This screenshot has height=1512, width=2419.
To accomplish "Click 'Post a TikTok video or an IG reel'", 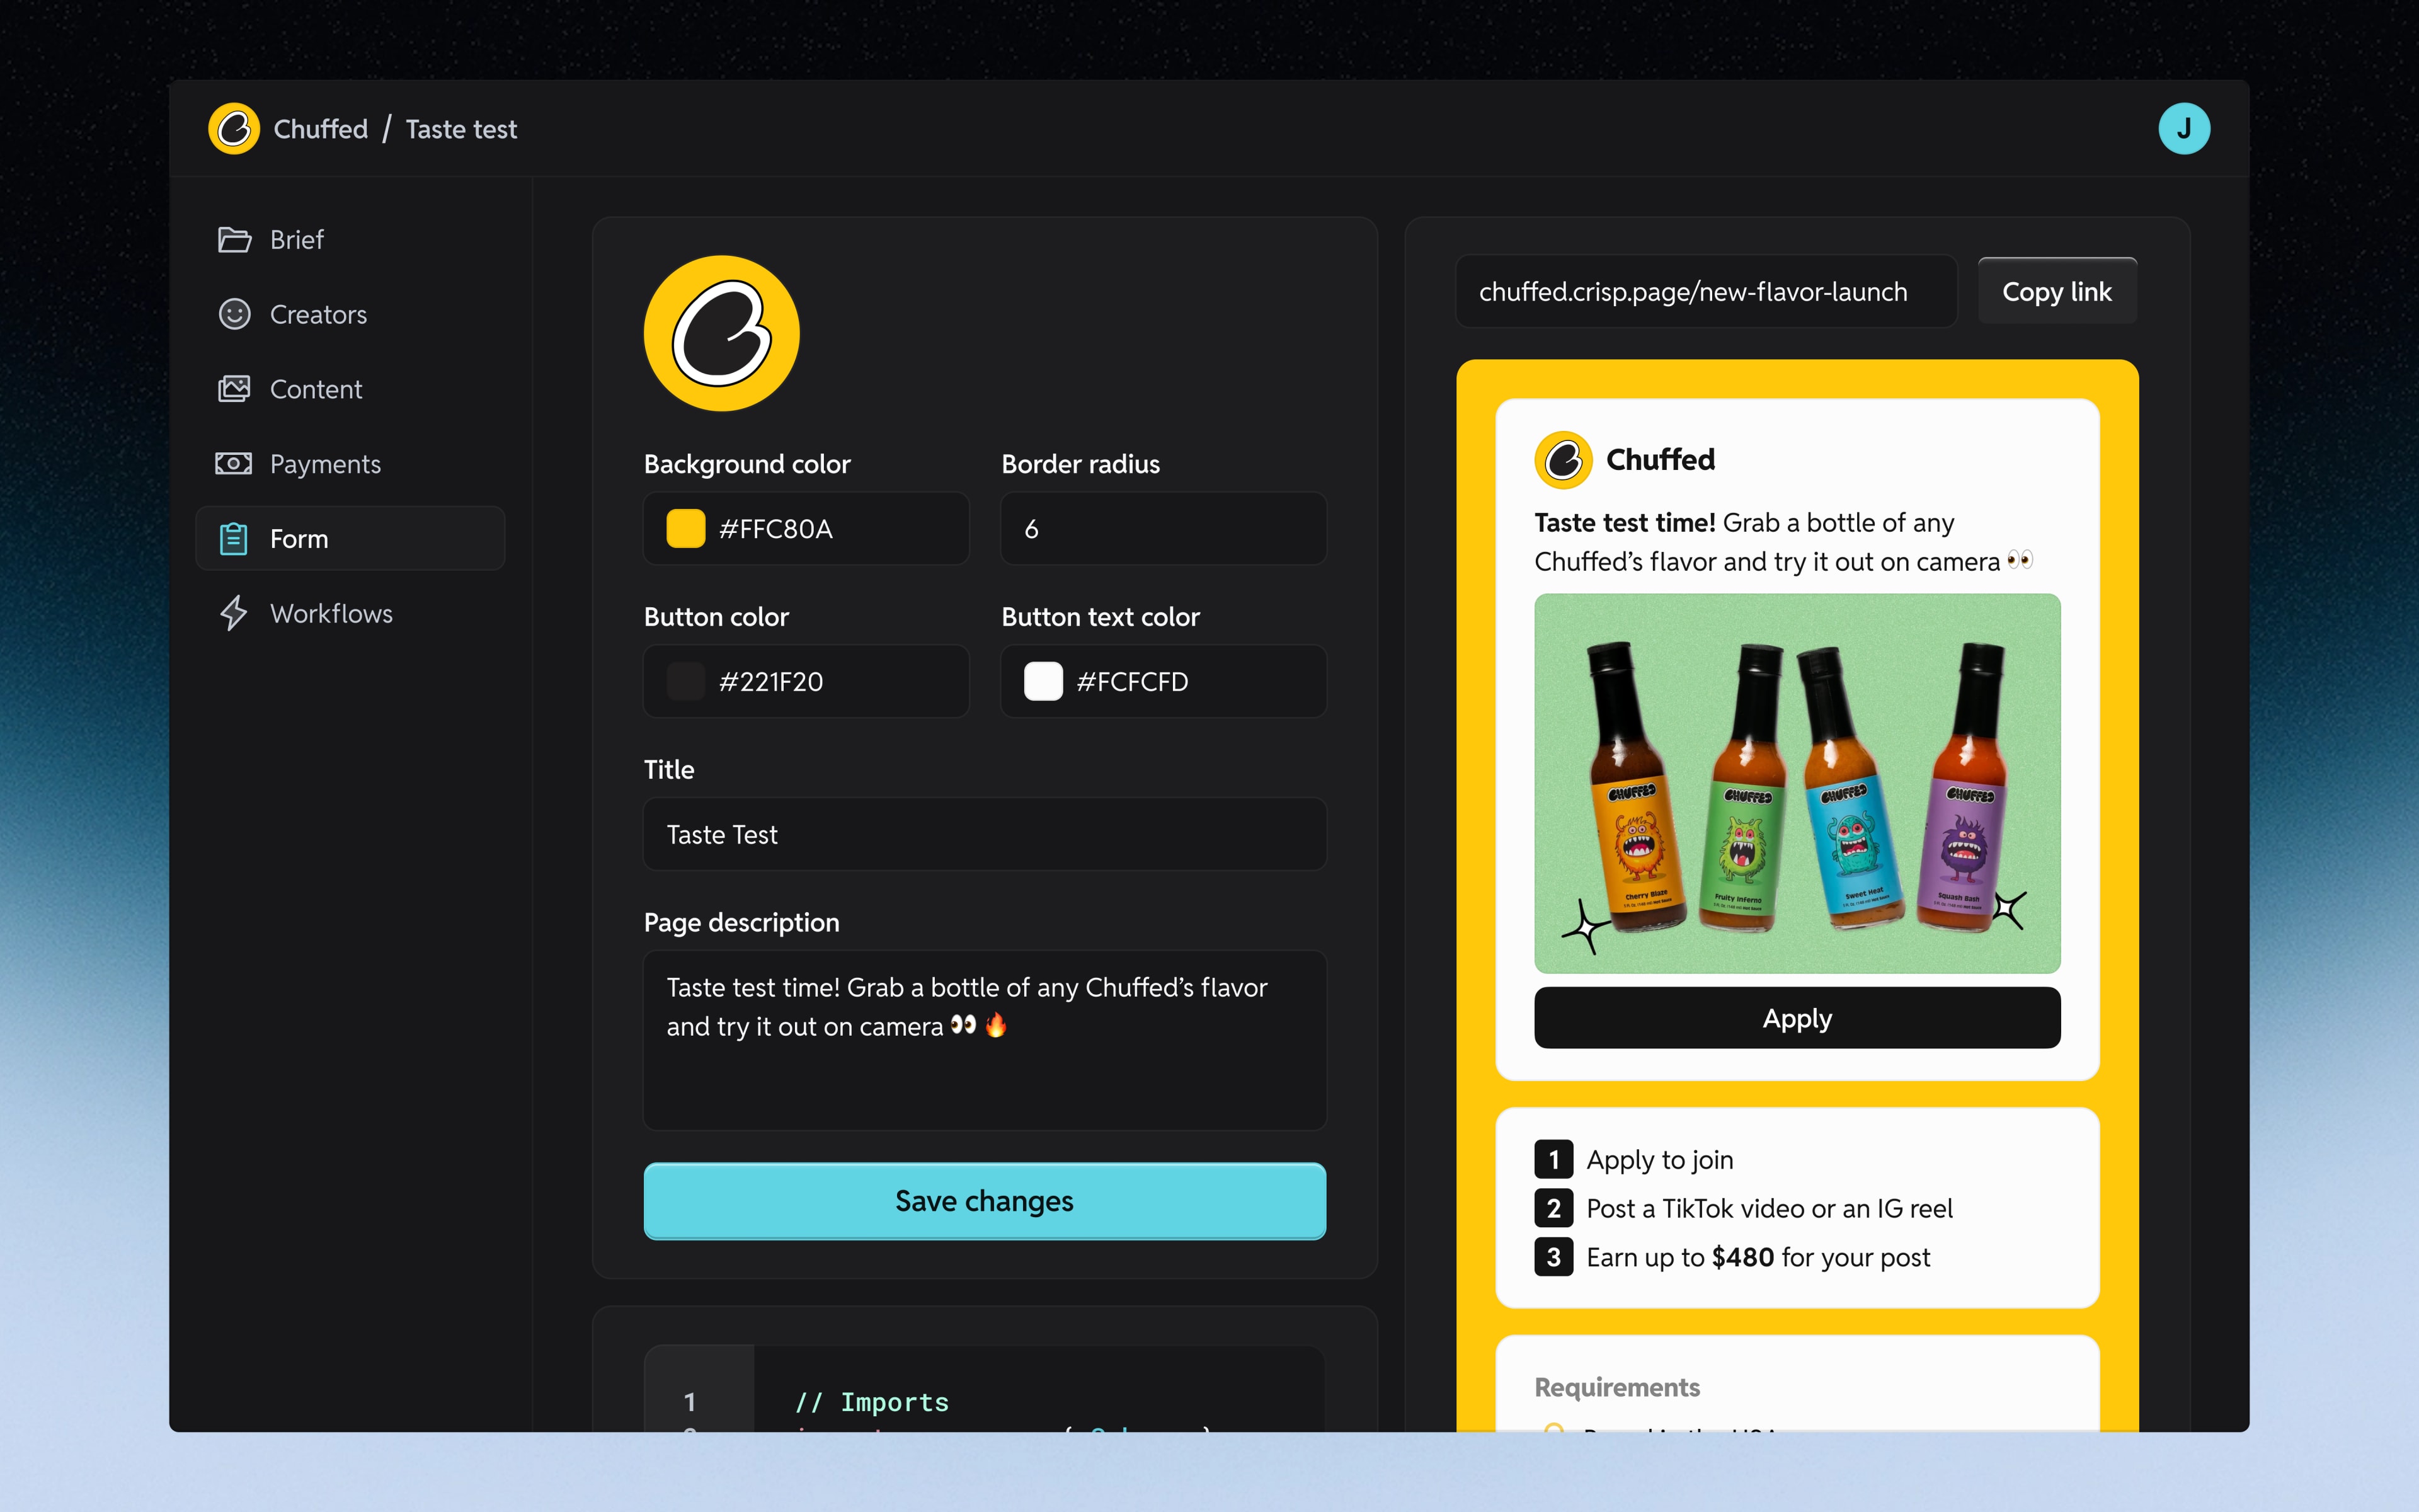I will [1770, 1209].
